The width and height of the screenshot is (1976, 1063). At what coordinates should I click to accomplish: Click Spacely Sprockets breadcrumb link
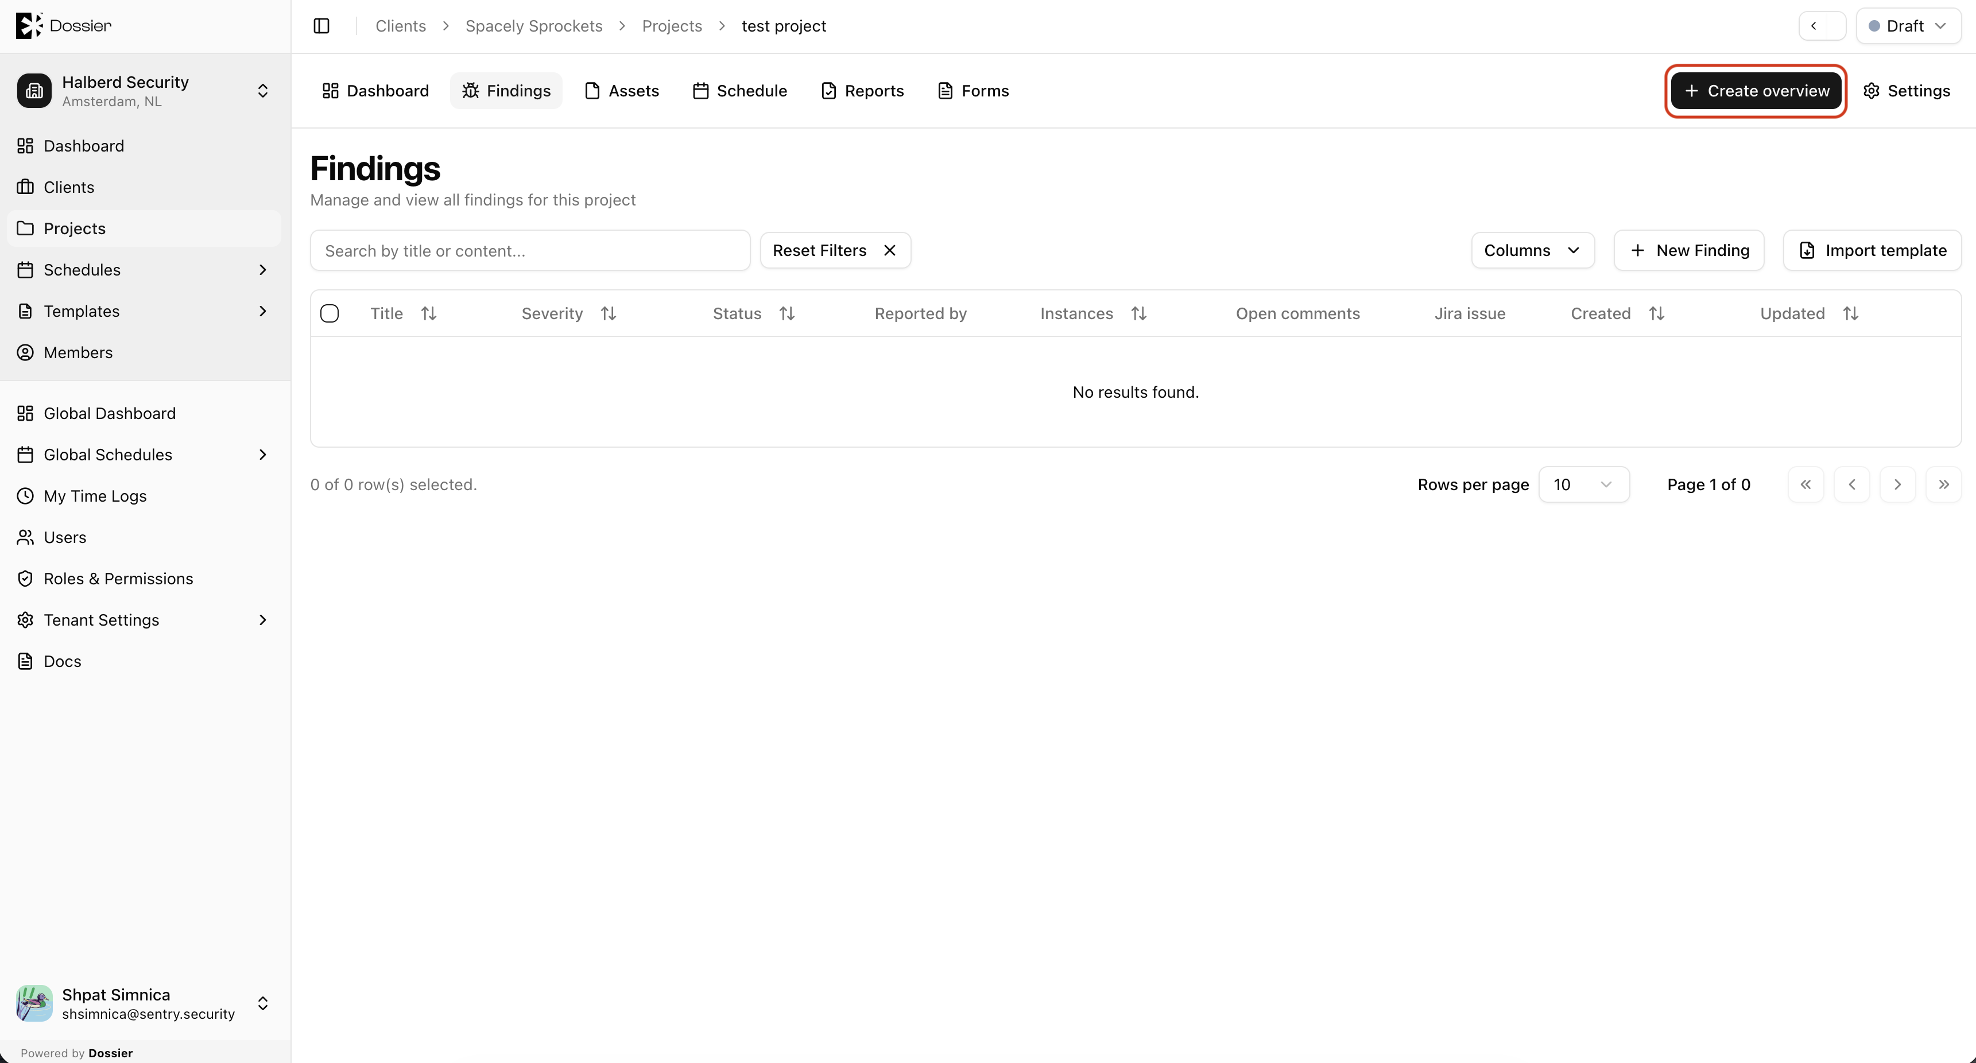pyautogui.click(x=534, y=26)
